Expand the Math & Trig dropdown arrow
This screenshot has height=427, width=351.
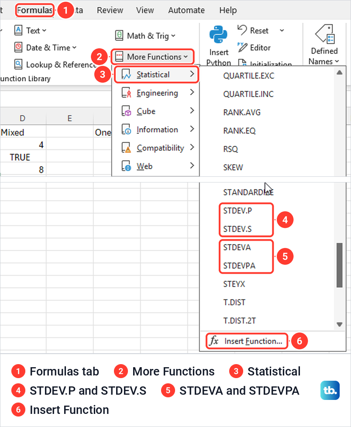[173, 36]
